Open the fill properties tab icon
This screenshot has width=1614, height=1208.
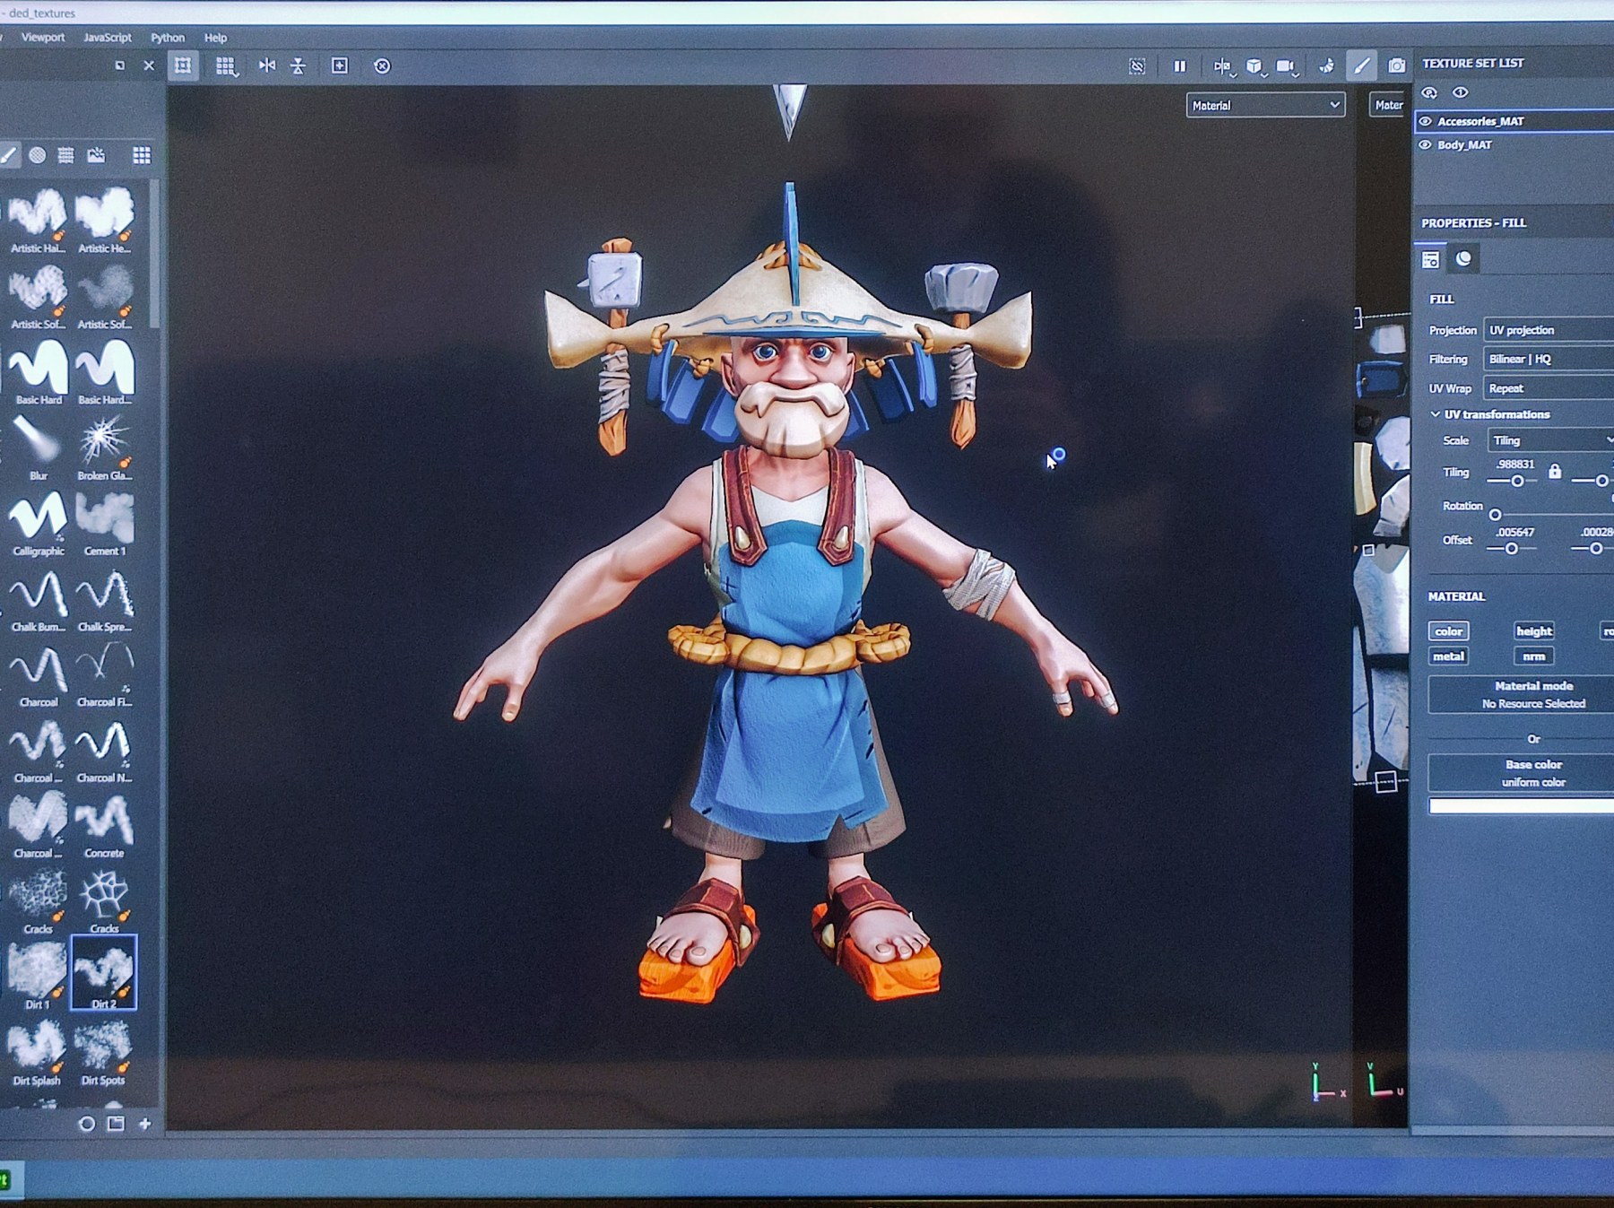point(1431,259)
